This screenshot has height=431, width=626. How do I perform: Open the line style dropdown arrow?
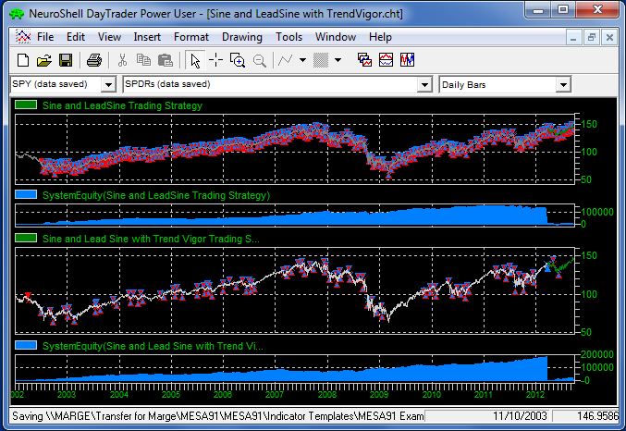pyautogui.click(x=302, y=60)
